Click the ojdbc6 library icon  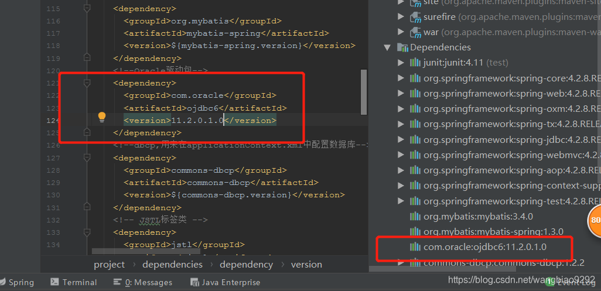pyautogui.click(x=415, y=247)
